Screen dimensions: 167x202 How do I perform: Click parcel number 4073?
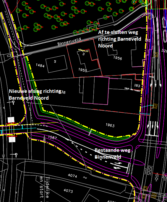coord(68,191)
